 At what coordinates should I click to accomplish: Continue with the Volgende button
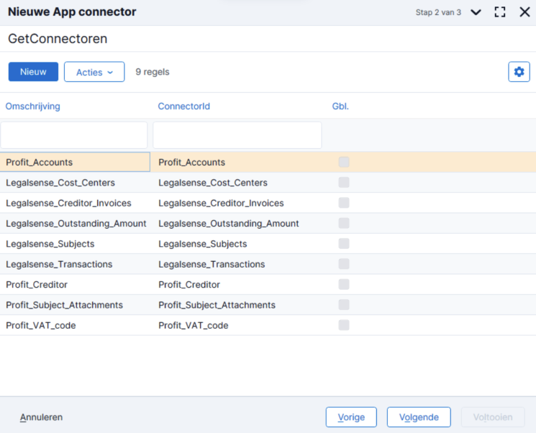click(x=419, y=417)
